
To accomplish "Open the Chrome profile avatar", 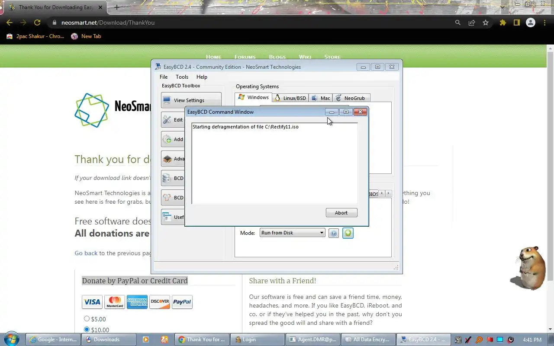I will (531, 22).
